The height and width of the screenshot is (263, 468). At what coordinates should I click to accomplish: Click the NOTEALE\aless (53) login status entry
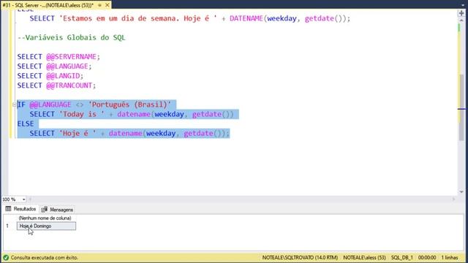364,257
